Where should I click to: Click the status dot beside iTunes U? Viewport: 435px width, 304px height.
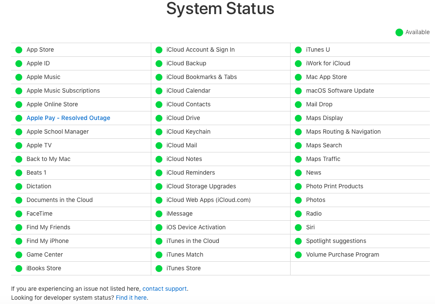coord(298,50)
